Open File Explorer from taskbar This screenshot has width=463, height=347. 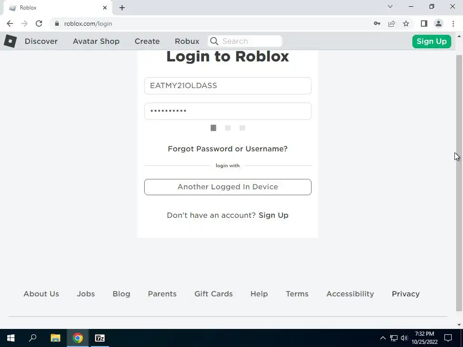[x=55, y=338]
